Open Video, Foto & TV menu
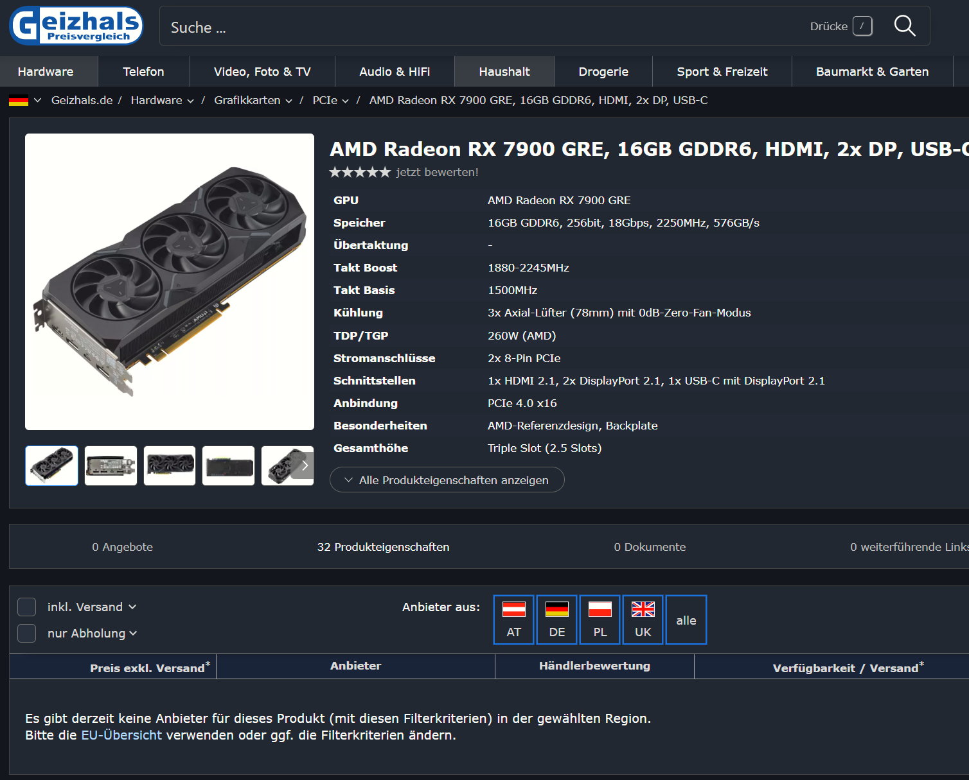Image resolution: width=969 pixels, height=780 pixels. tap(262, 71)
